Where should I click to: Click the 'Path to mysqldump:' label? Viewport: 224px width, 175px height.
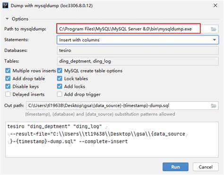point(25,29)
